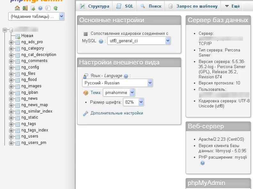Expand the ng_flood table node
253x189 pixels.
point(11,80)
